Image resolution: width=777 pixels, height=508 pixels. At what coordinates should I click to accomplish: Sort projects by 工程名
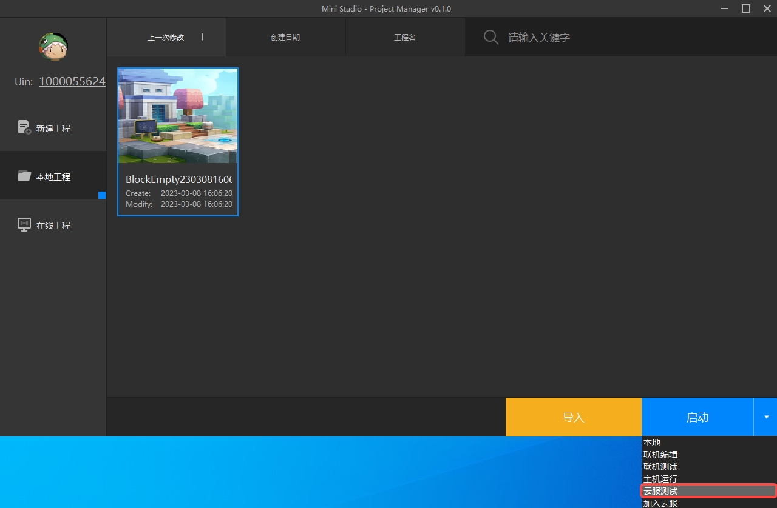point(405,37)
